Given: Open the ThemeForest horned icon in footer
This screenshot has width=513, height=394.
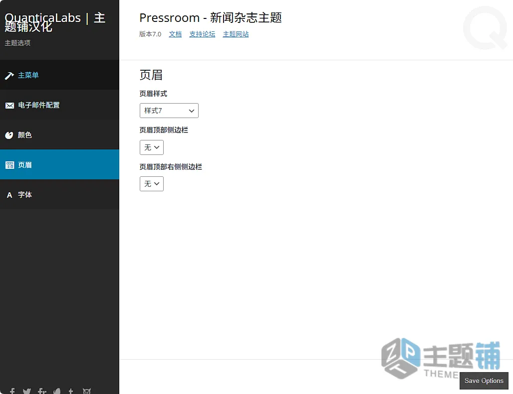Looking at the screenshot, I should [87, 391].
